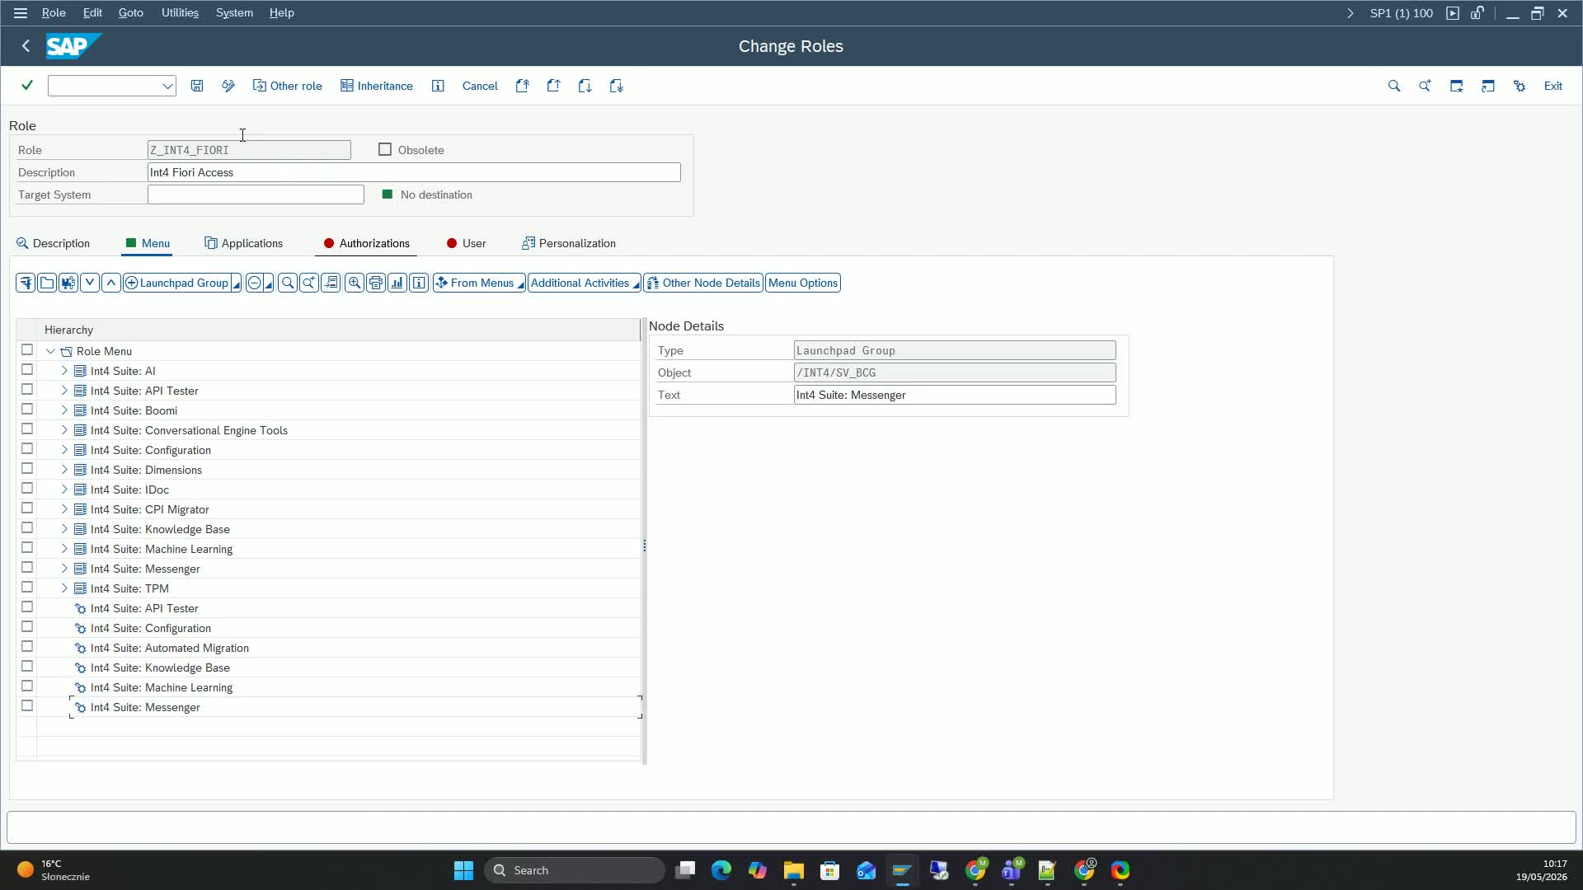The height and width of the screenshot is (890, 1583).
Task: Click the Launchpad Group add button
Action: click(x=176, y=283)
